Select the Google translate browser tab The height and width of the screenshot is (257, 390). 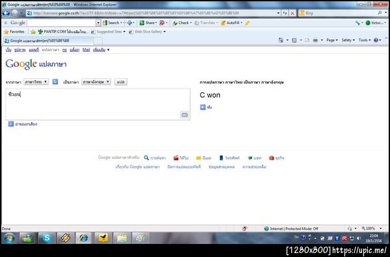tap(47, 40)
